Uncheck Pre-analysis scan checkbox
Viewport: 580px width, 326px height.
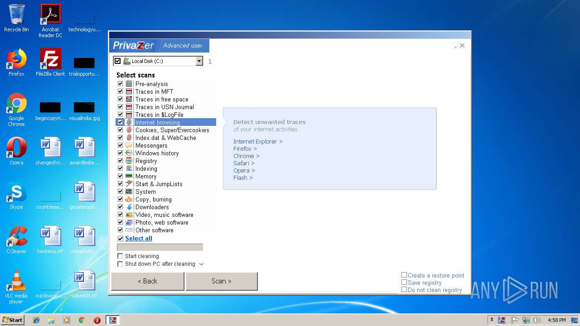pos(120,84)
